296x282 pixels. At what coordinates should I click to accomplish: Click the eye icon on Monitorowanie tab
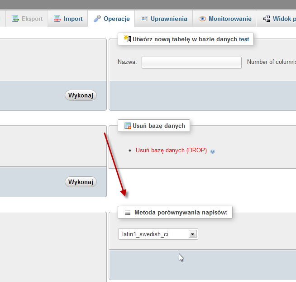(x=202, y=19)
